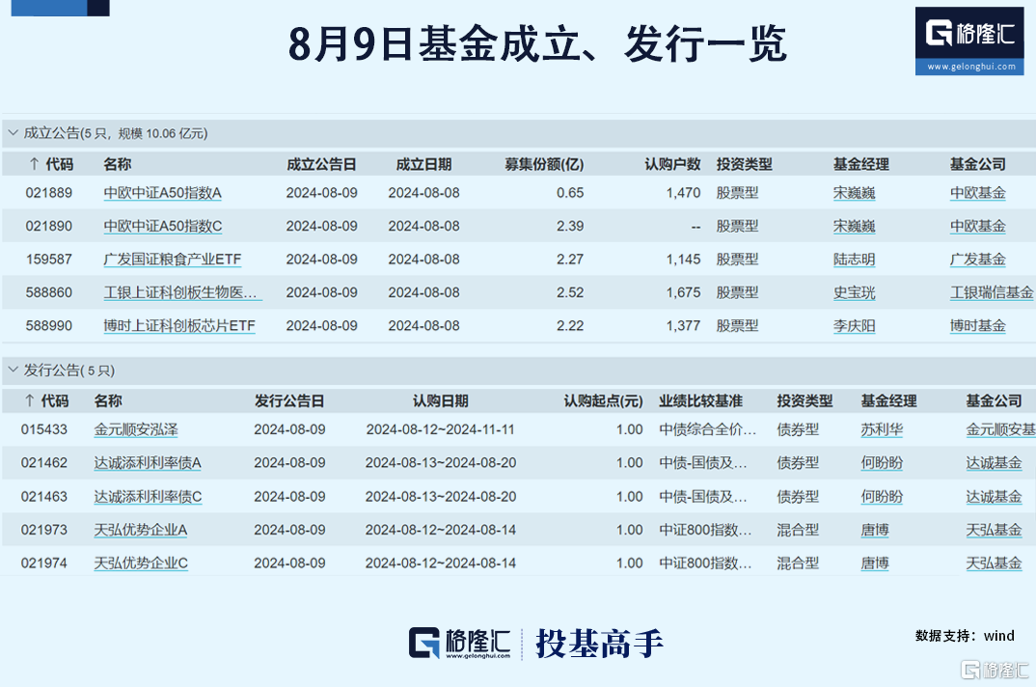The width and height of the screenshot is (1036, 687).
Task: Click the 认购起点(元) column header
Action: click(x=603, y=400)
